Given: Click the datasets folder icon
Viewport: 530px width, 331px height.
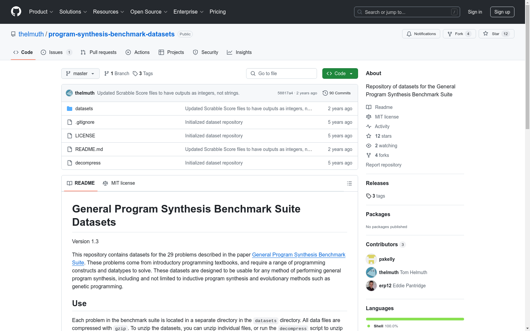Looking at the screenshot, I should pos(70,109).
